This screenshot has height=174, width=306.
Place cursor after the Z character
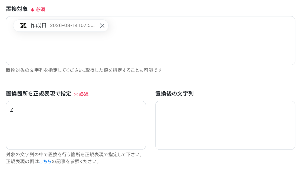(x=13, y=110)
